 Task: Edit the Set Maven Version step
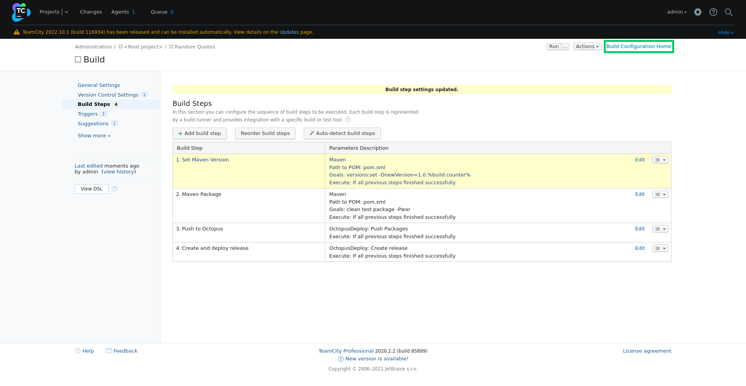click(x=640, y=160)
